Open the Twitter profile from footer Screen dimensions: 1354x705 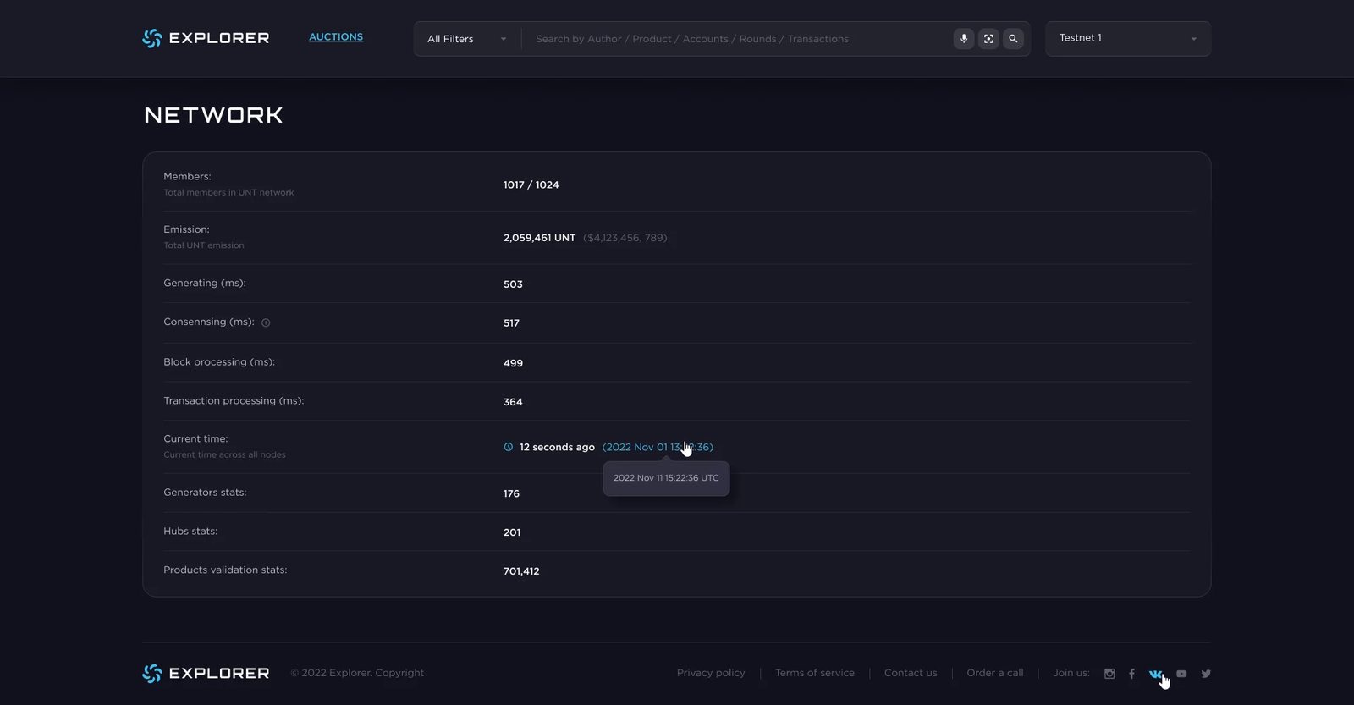click(x=1206, y=674)
